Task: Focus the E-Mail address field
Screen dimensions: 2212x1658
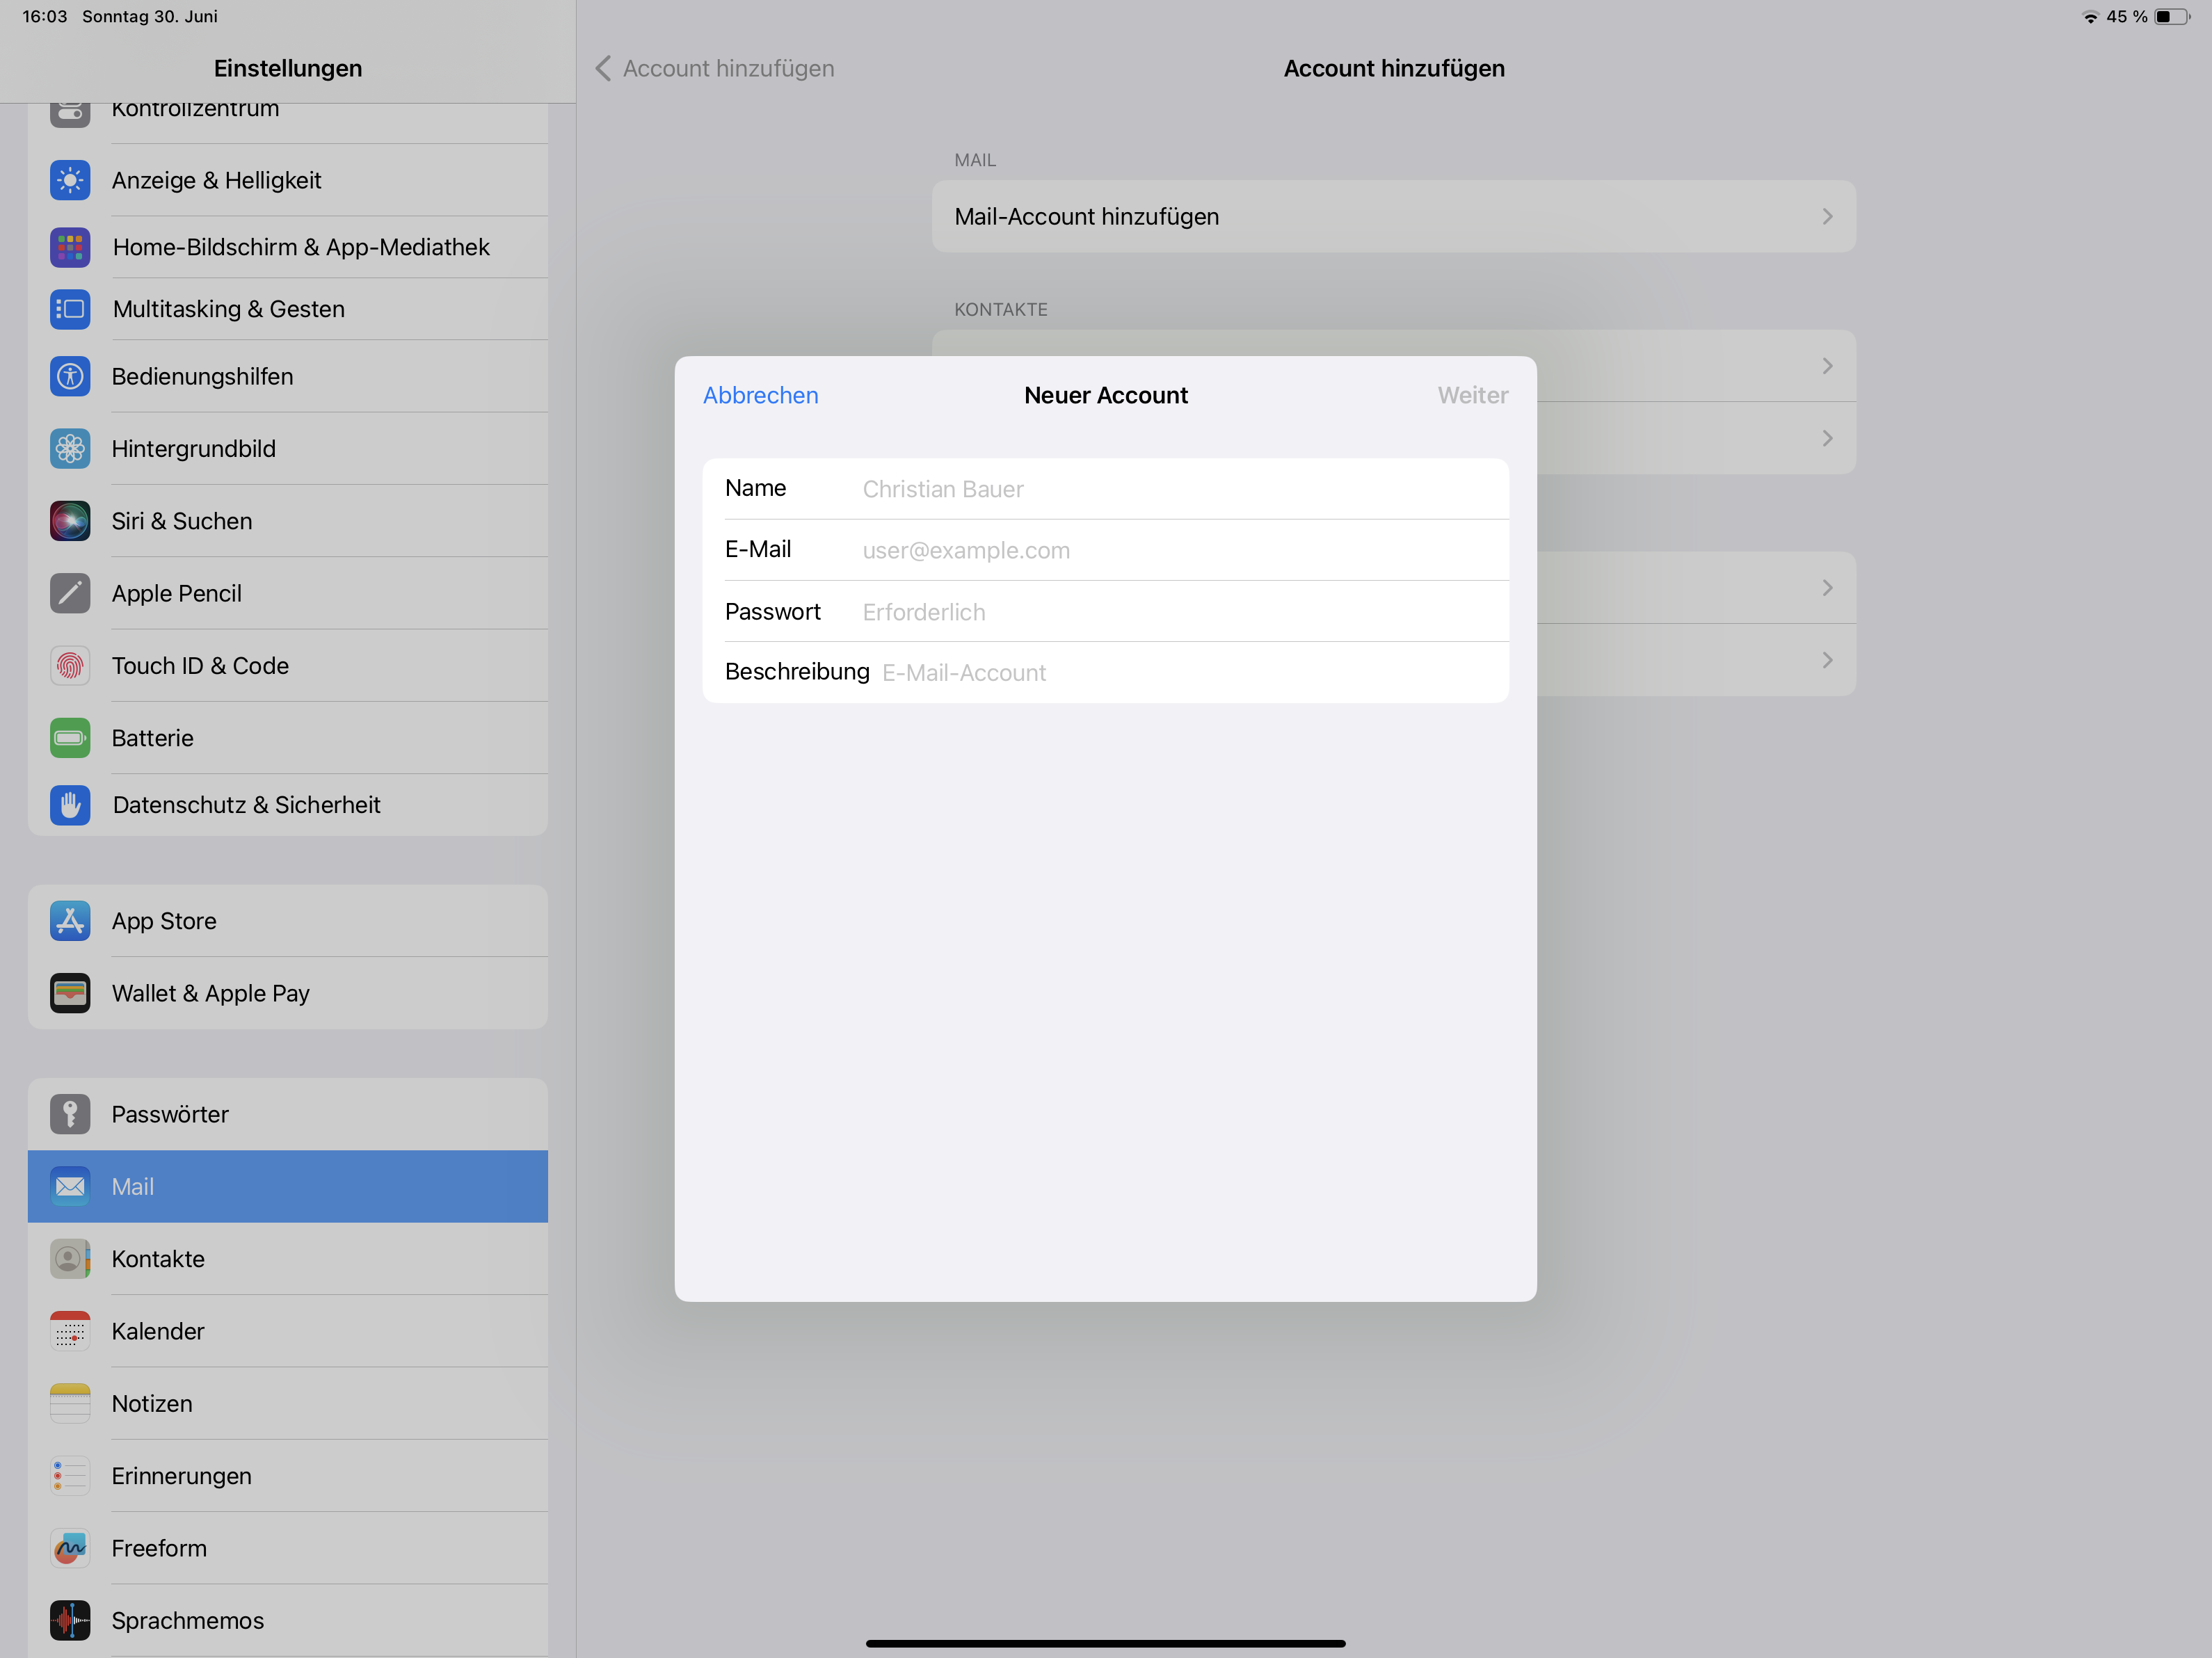Action: pos(1180,550)
